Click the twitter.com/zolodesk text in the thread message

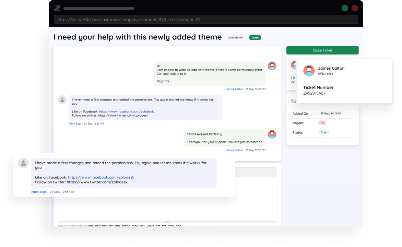[123, 115]
